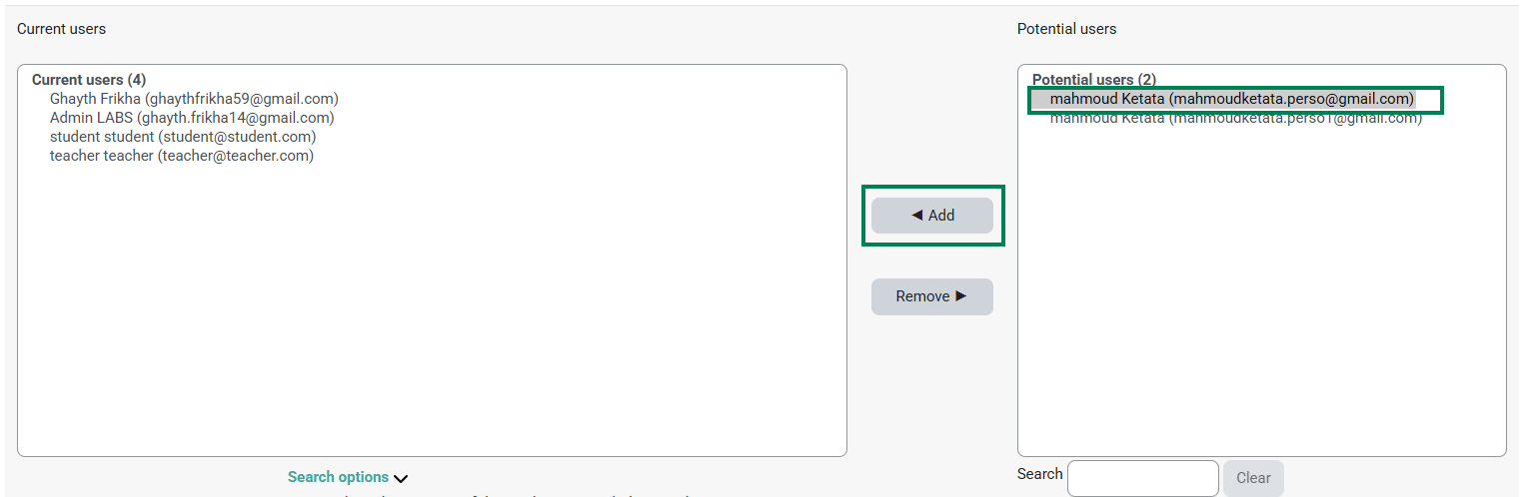Pick teacher teacher (teacher@teacher.com)

coord(182,156)
